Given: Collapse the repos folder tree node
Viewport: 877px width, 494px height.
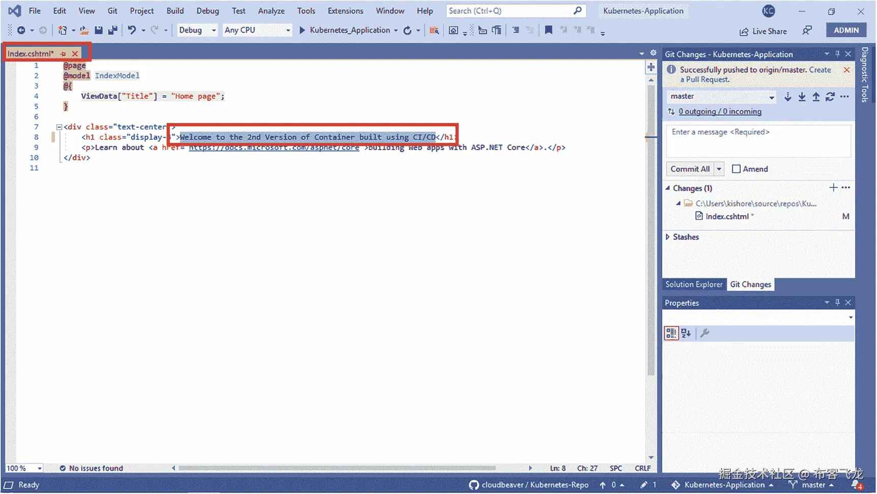Looking at the screenshot, I should click(678, 204).
